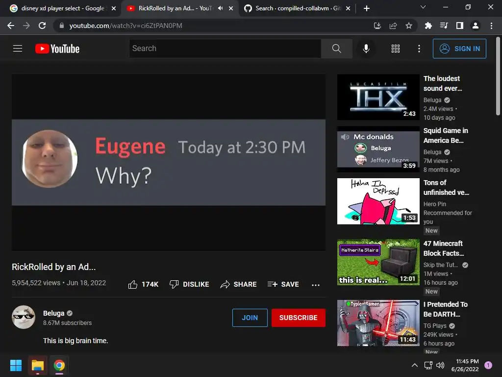Click the 'Hero Pin' channel name
This screenshot has width=502, height=377.
(435, 204)
